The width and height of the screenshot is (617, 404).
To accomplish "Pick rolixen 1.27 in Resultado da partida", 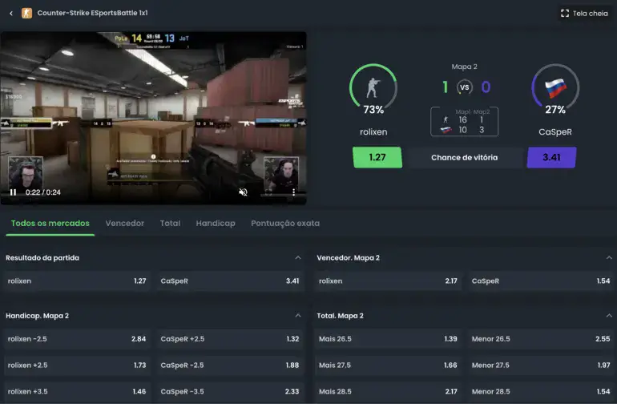I will point(77,281).
